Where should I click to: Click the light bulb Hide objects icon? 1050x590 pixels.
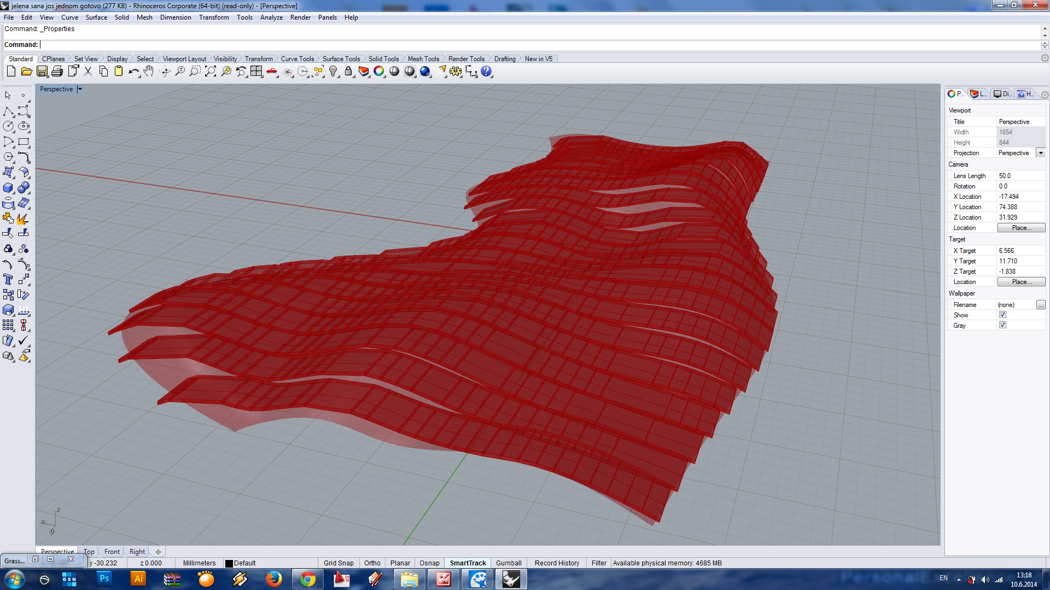click(x=333, y=72)
